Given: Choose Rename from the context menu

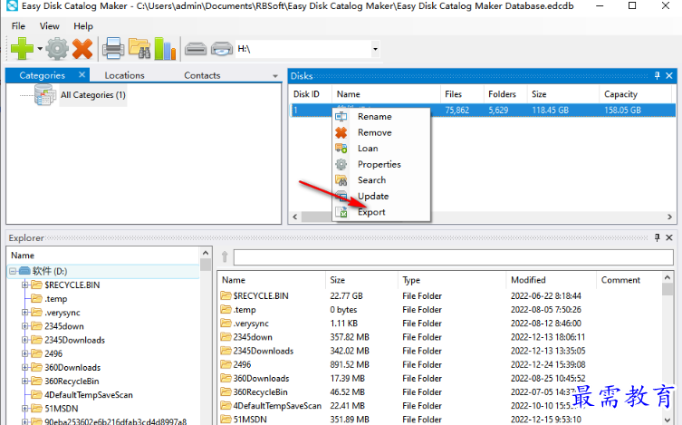Looking at the screenshot, I should (x=381, y=117).
